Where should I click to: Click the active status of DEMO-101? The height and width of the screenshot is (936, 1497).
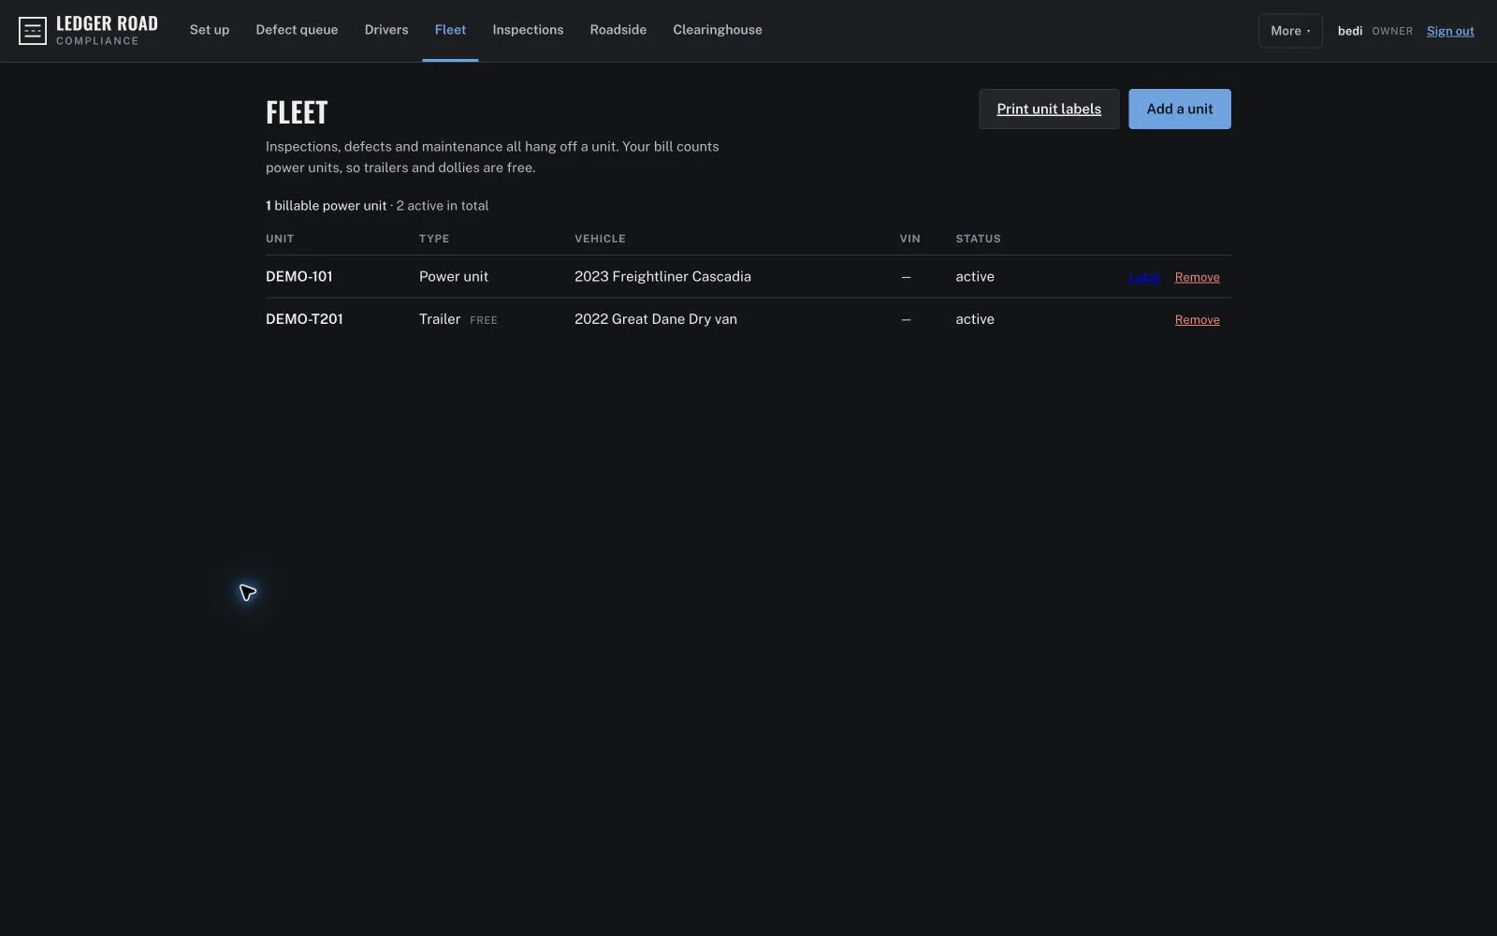click(975, 277)
